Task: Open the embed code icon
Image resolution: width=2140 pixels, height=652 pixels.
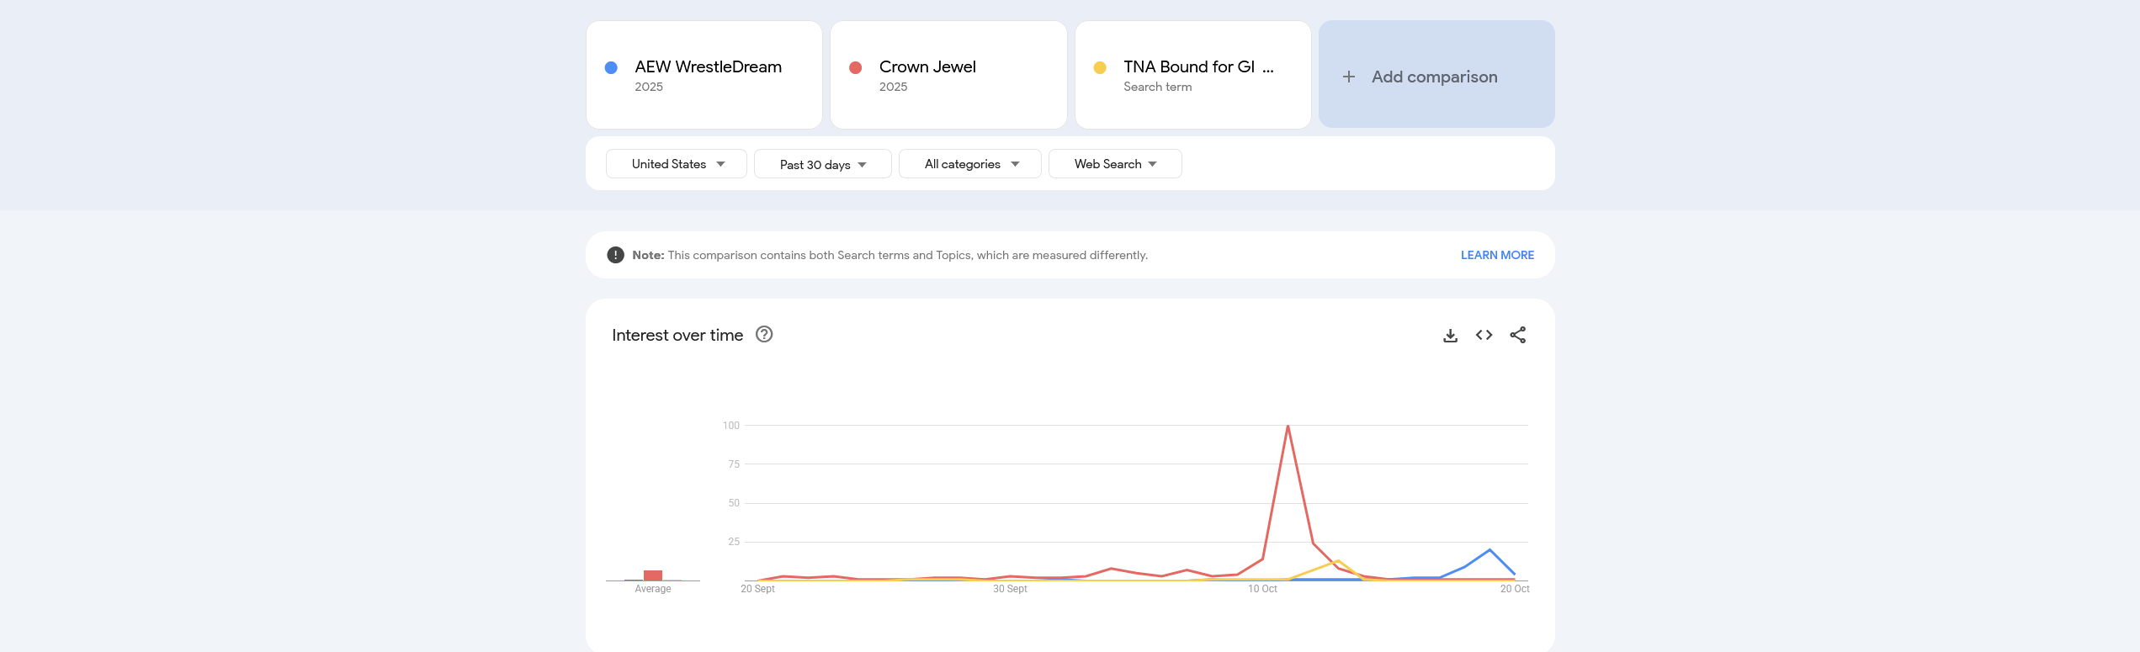Action: click(x=1484, y=335)
